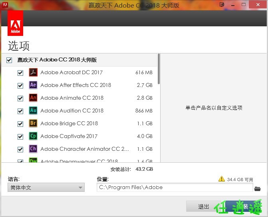Viewport: 268px width, 217px height.
Task: Click the install location path field
Action: click(175, 187)
